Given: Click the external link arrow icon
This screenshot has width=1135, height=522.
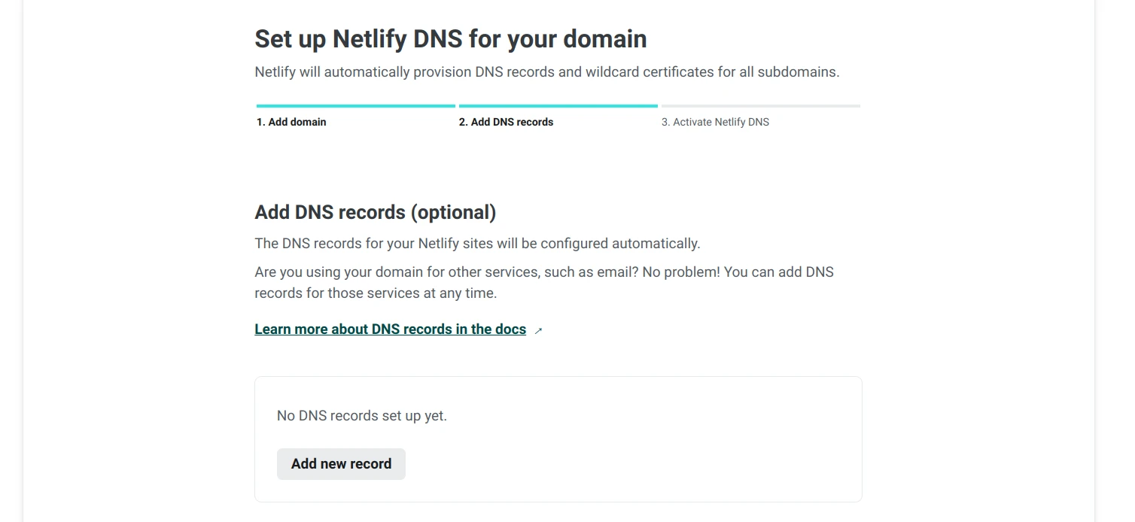Looking at the screenshot, I should [538, 330].
